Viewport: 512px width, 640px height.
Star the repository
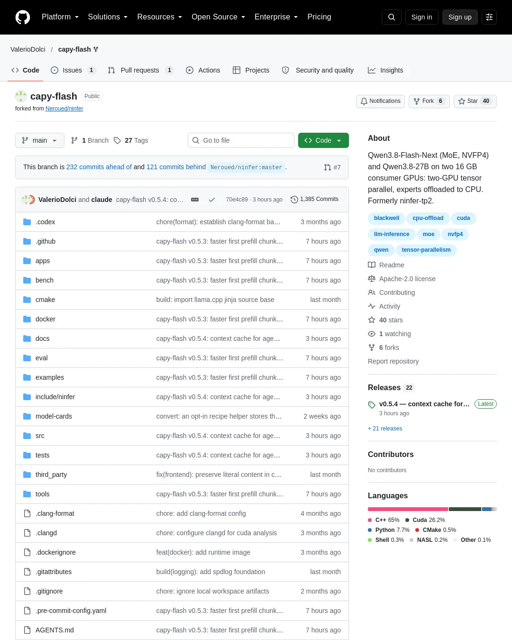point(475,101)
